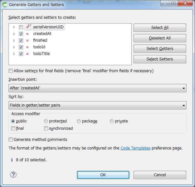
Task: Expand the todoTitle tree node
Action: coord(14,54)
